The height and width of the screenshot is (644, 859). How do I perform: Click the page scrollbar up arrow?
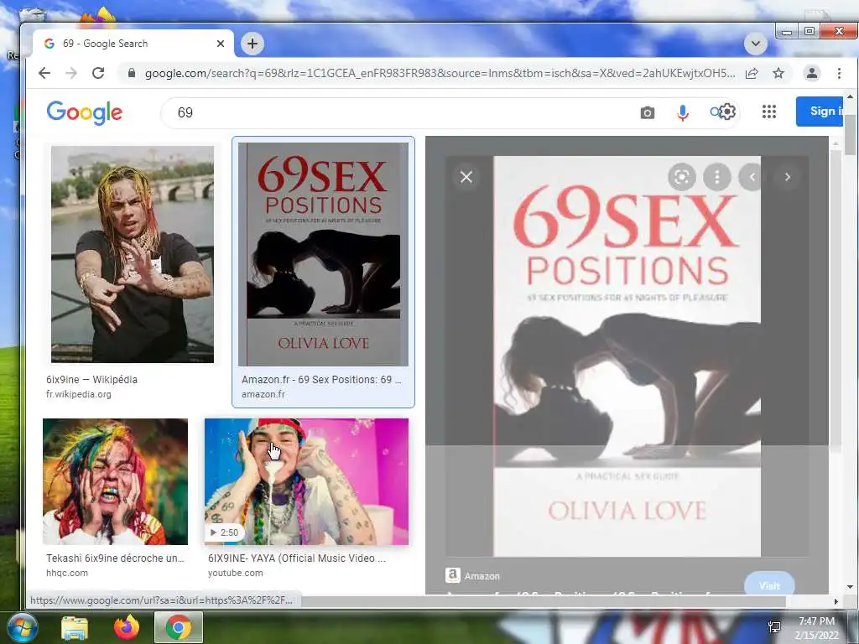coord(850,97)
